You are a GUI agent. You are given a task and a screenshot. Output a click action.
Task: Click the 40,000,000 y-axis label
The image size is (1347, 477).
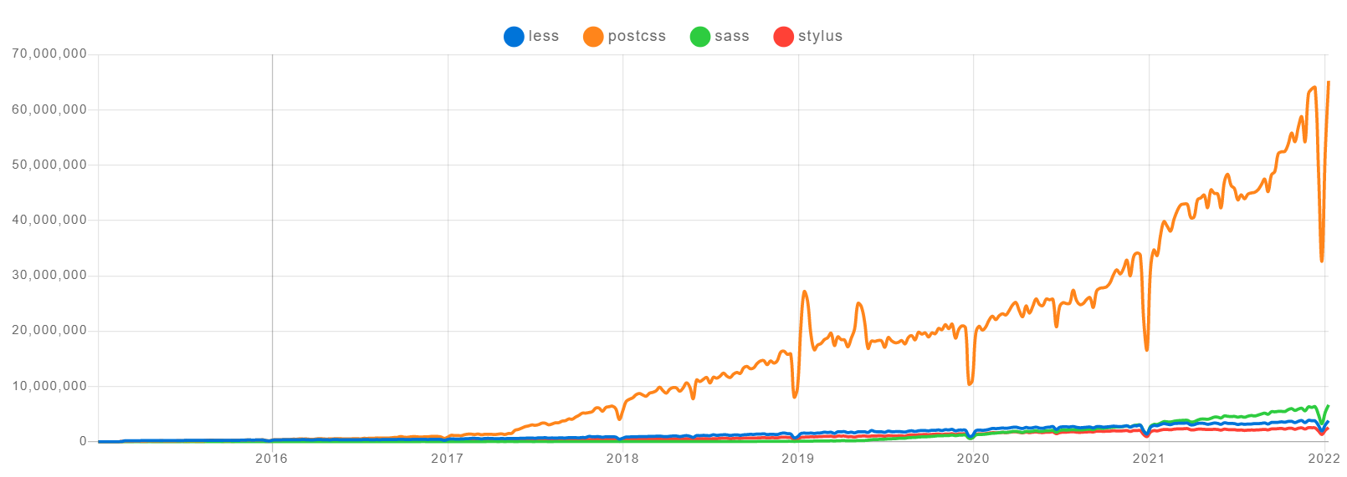pos(49,220)
